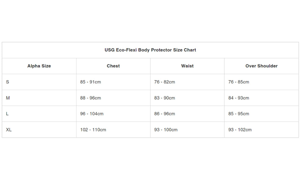Click the 76 - 85cm over shoulder cell
Viewport: 305px width, 183px height.
pyautogui.click(x=239, y=82)
